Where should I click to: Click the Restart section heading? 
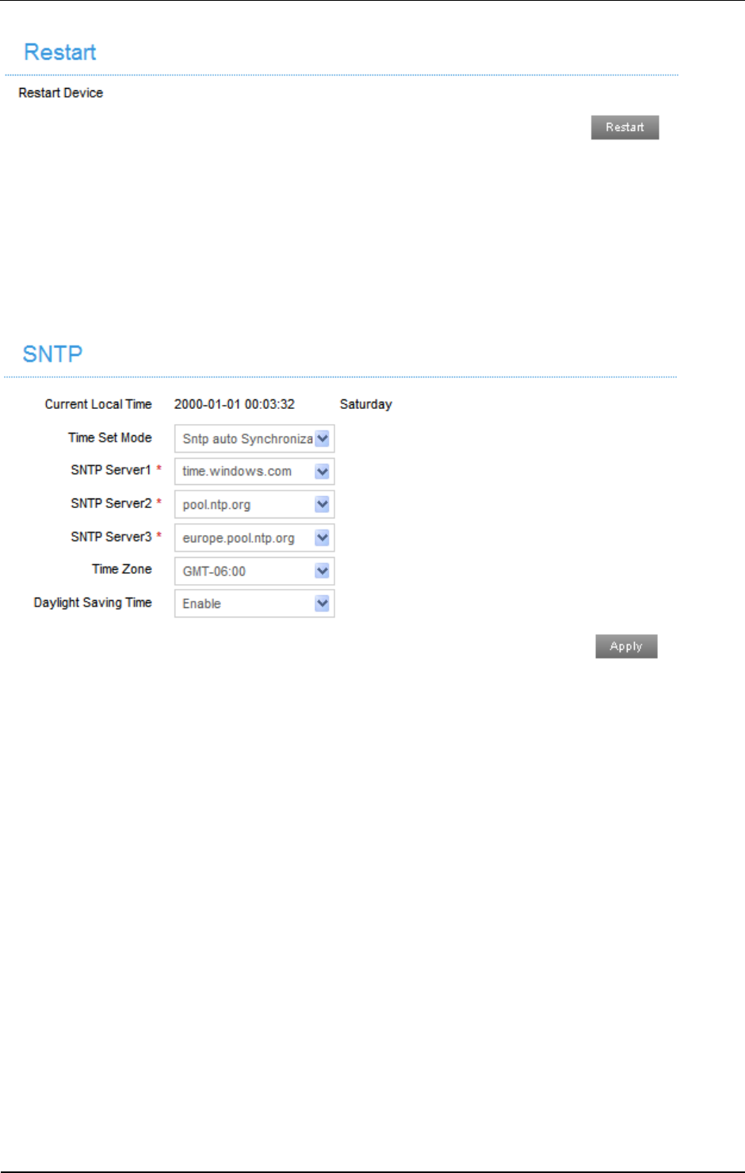coord(60,52)
